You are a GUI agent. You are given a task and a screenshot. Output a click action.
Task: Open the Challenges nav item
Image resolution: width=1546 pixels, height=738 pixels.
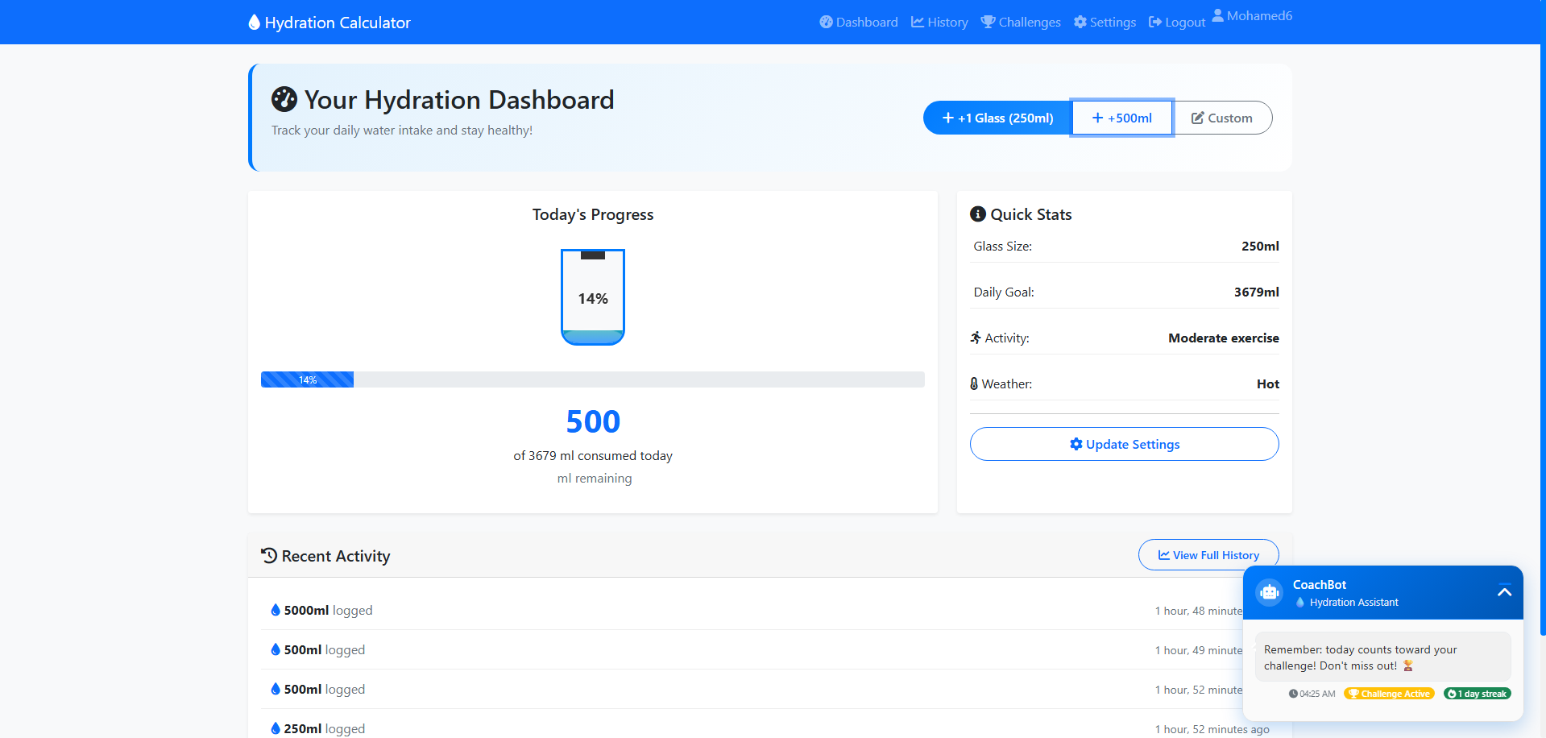click(x=1021, y=23)
